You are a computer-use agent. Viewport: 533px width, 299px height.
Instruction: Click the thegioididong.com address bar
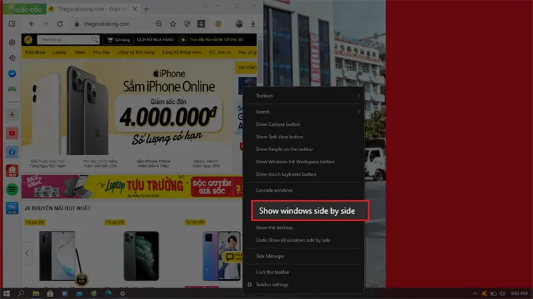click(107, 24)
